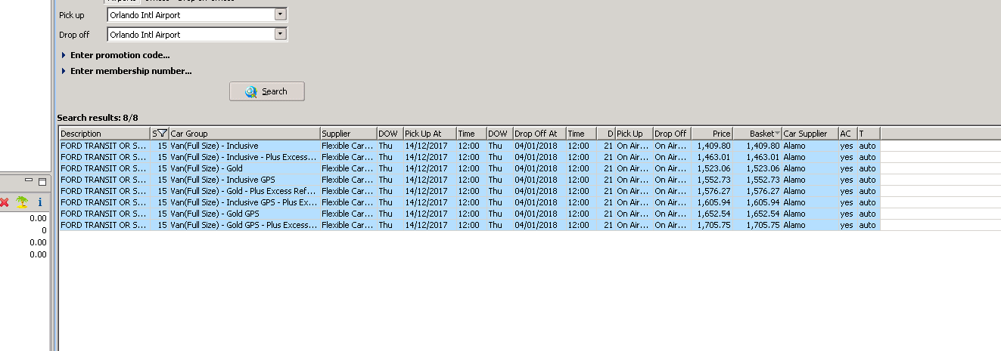Click the Search button
1001x351 pixels.
click(267, 91)
